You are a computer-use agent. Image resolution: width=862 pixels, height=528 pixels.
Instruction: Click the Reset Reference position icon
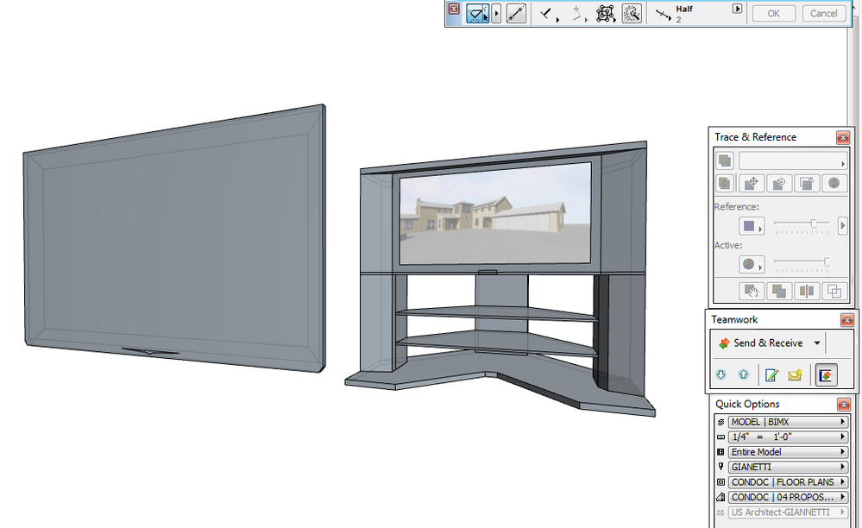pyautogui.click(x=807, y=184)
